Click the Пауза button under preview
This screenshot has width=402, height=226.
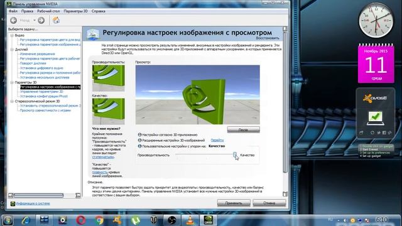243,130
